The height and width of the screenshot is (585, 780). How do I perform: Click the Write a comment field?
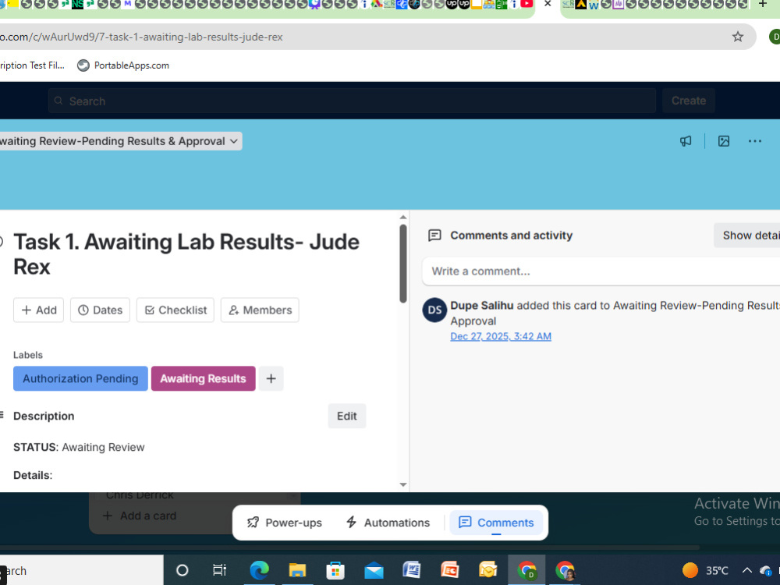point(601,271)
